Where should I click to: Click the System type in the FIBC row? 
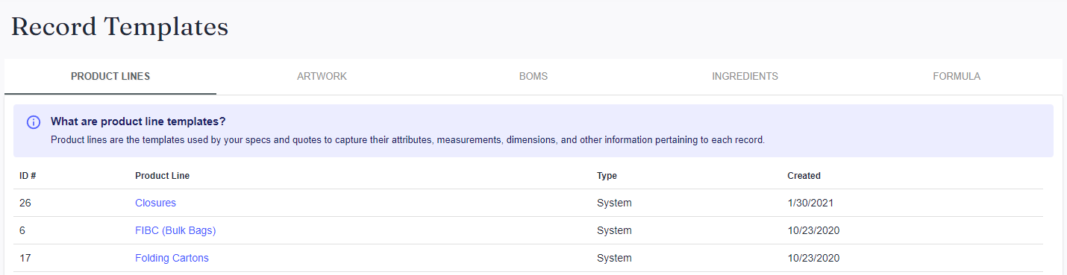(x=614, y=230)
